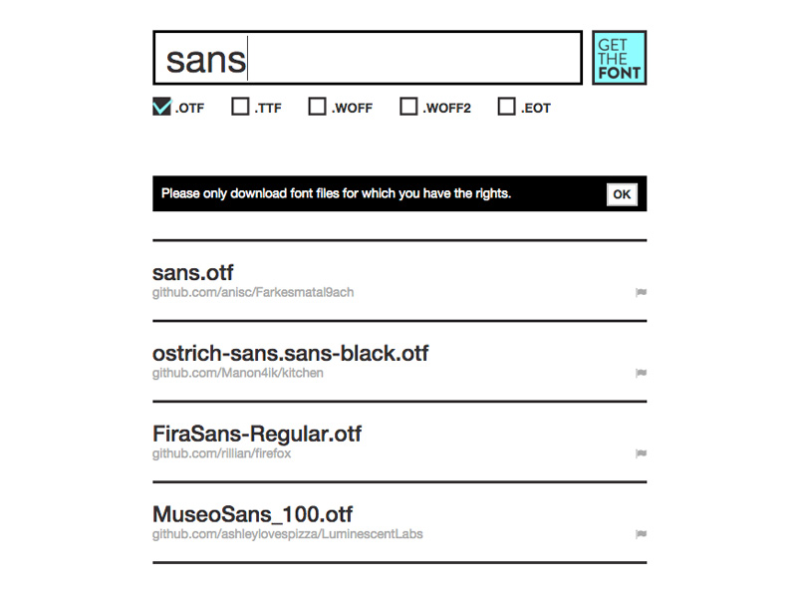797x597 pixels.
Task: Open FiraSans-Regular.otf
Action: 257,433
